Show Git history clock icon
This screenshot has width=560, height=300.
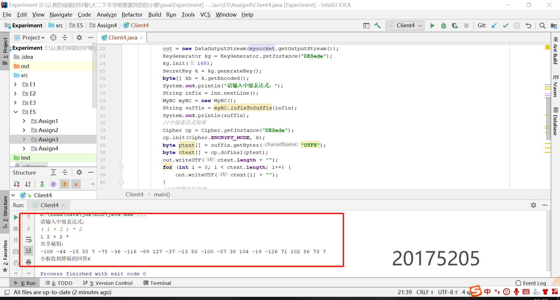click(x=517, y=26)
